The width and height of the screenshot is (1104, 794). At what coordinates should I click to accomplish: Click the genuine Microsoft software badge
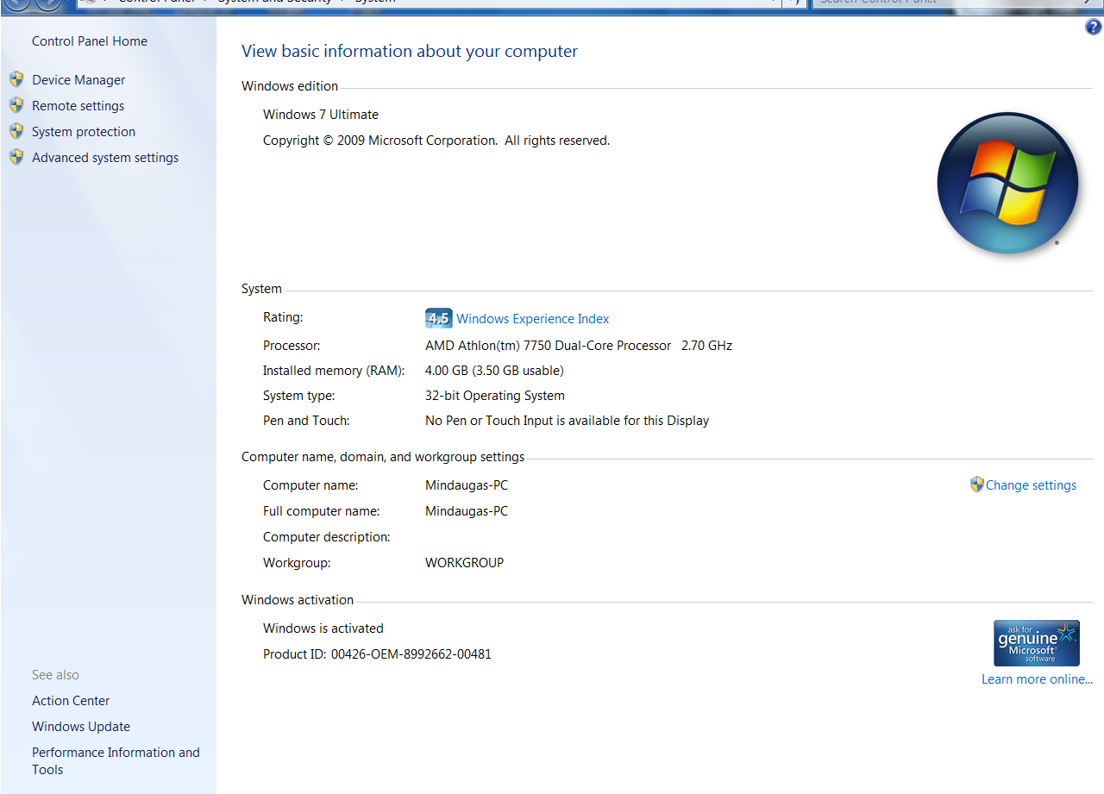1037,643
